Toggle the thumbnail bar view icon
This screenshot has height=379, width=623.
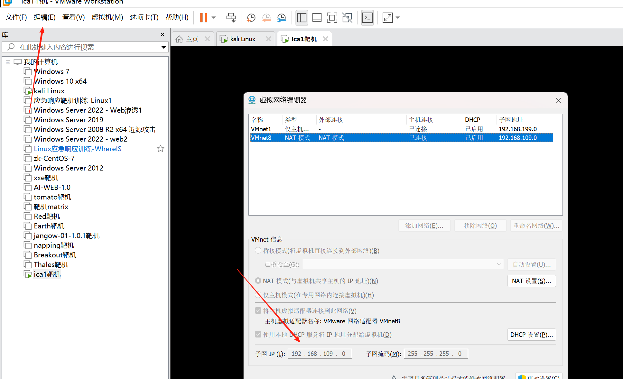(x=317, y=17)
